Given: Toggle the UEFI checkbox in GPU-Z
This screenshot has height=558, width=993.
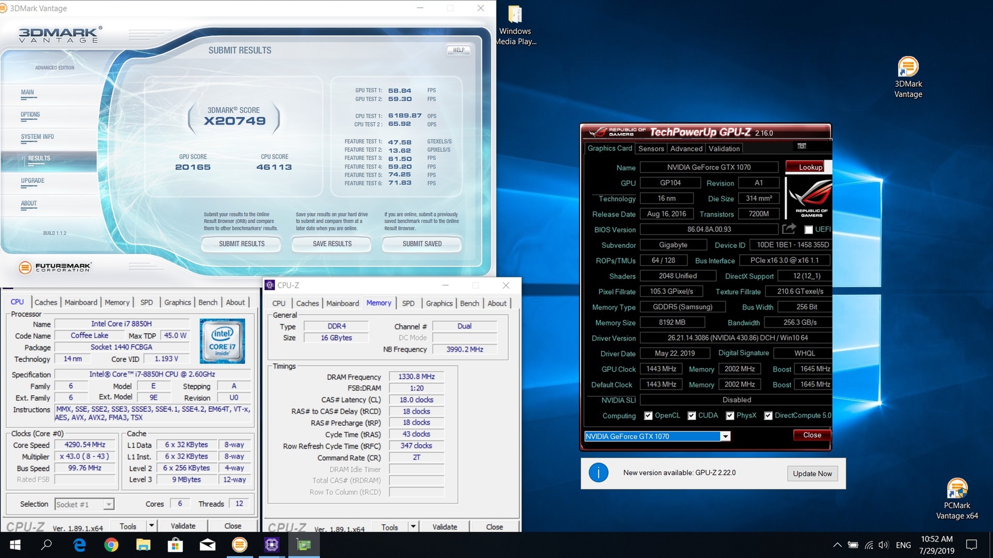Looking at the screenshot, I should 809,229.
